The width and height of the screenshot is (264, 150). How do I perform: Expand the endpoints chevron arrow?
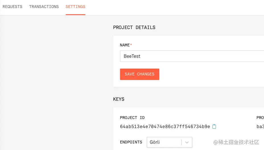187,142
